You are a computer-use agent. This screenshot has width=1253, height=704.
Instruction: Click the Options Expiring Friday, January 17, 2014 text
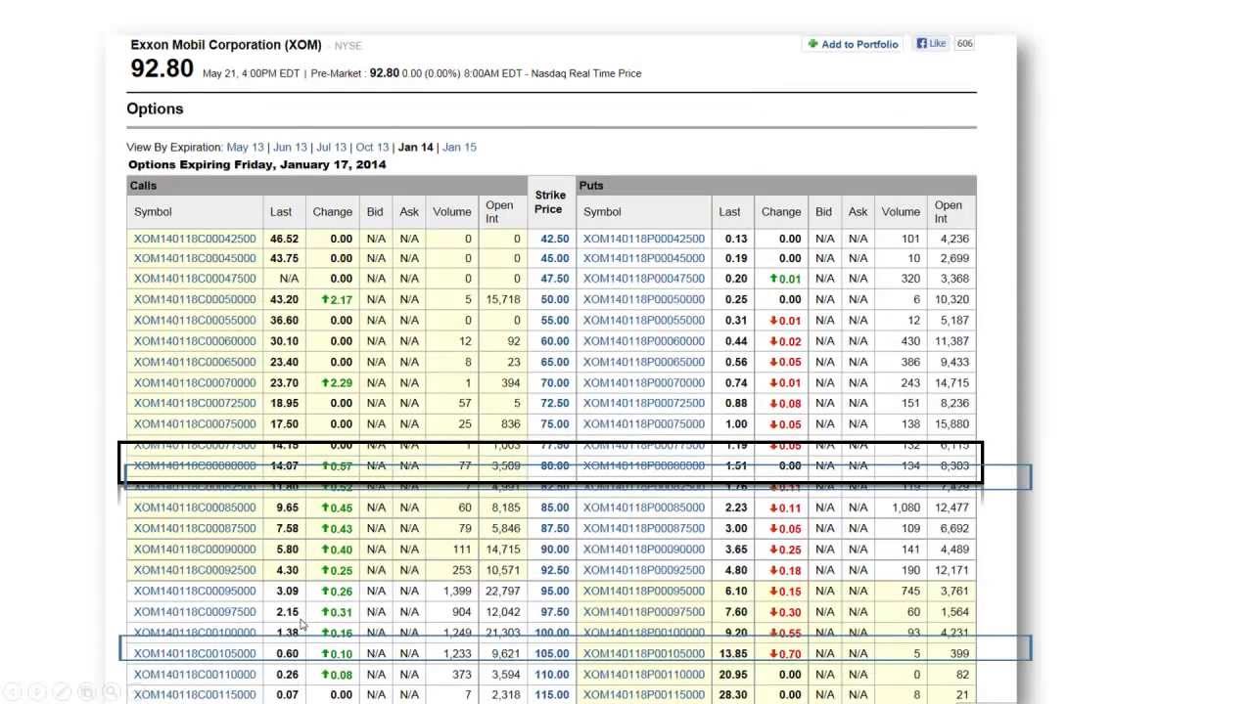tap(257, 164)
